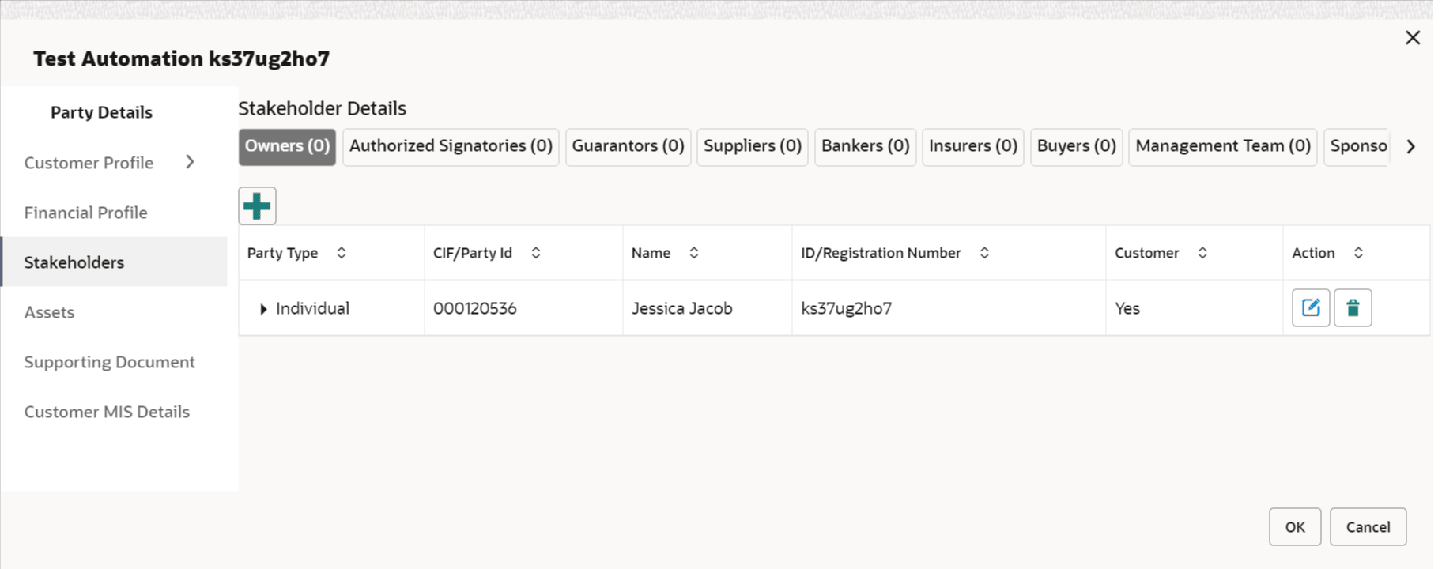Image resolution: width=1442 pixels, height=569 pixels.
Task: Open Financial Profile section
Action: 85,213
